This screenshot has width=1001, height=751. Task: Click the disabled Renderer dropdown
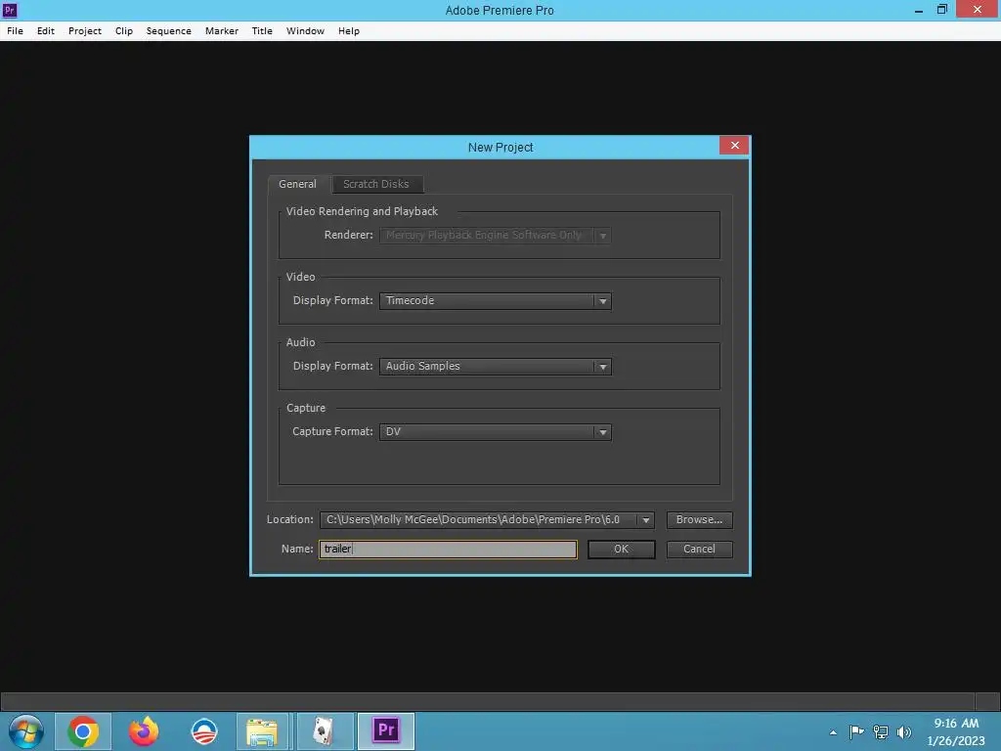point(496,235)
